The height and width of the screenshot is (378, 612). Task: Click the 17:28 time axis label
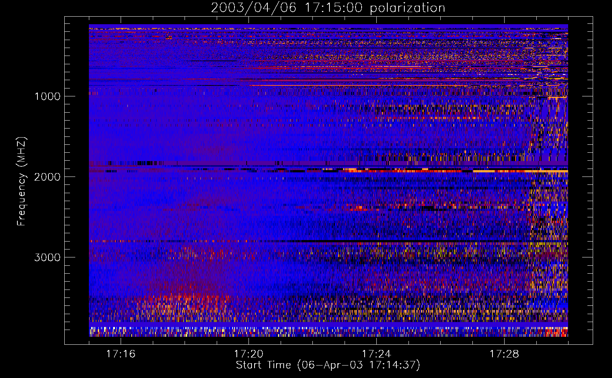(x=504, y=354)
